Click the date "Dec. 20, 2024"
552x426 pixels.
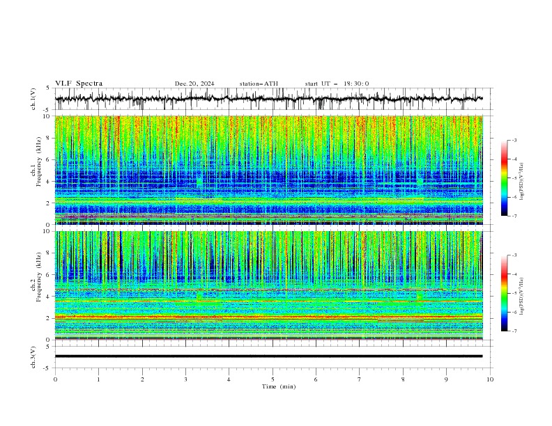point(194,84)
